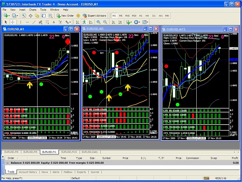
Task: Switch timeframe to M1
Action: click(x=114, y=16)
